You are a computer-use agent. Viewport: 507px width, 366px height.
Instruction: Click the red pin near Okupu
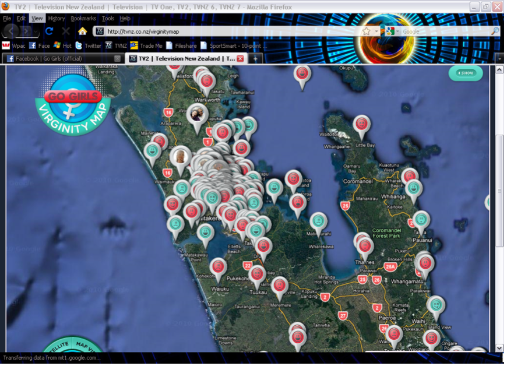tap(302, 73)
